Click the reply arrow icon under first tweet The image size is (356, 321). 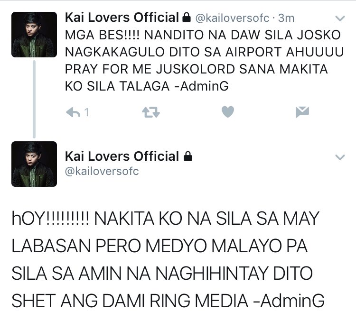point(73,112)
